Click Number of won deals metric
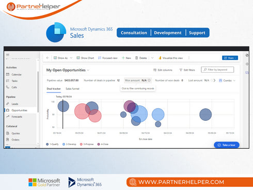Viewport: 253px width, 190px height. click(169, 81)
